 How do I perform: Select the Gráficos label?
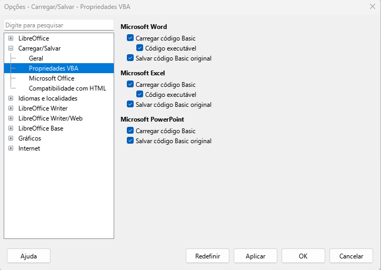[29, 138]
